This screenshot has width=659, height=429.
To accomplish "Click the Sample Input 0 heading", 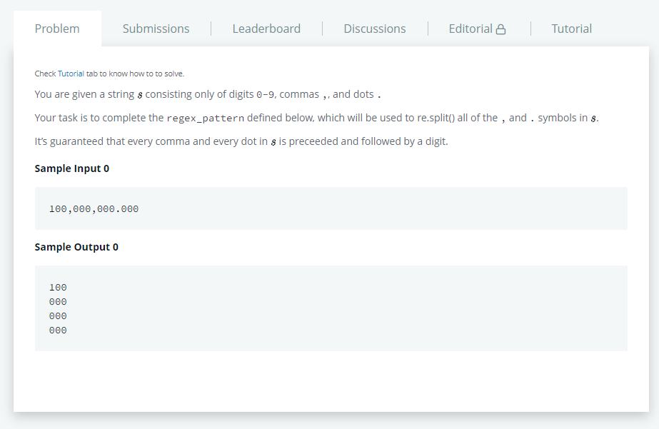I will (x=72, y=168).
